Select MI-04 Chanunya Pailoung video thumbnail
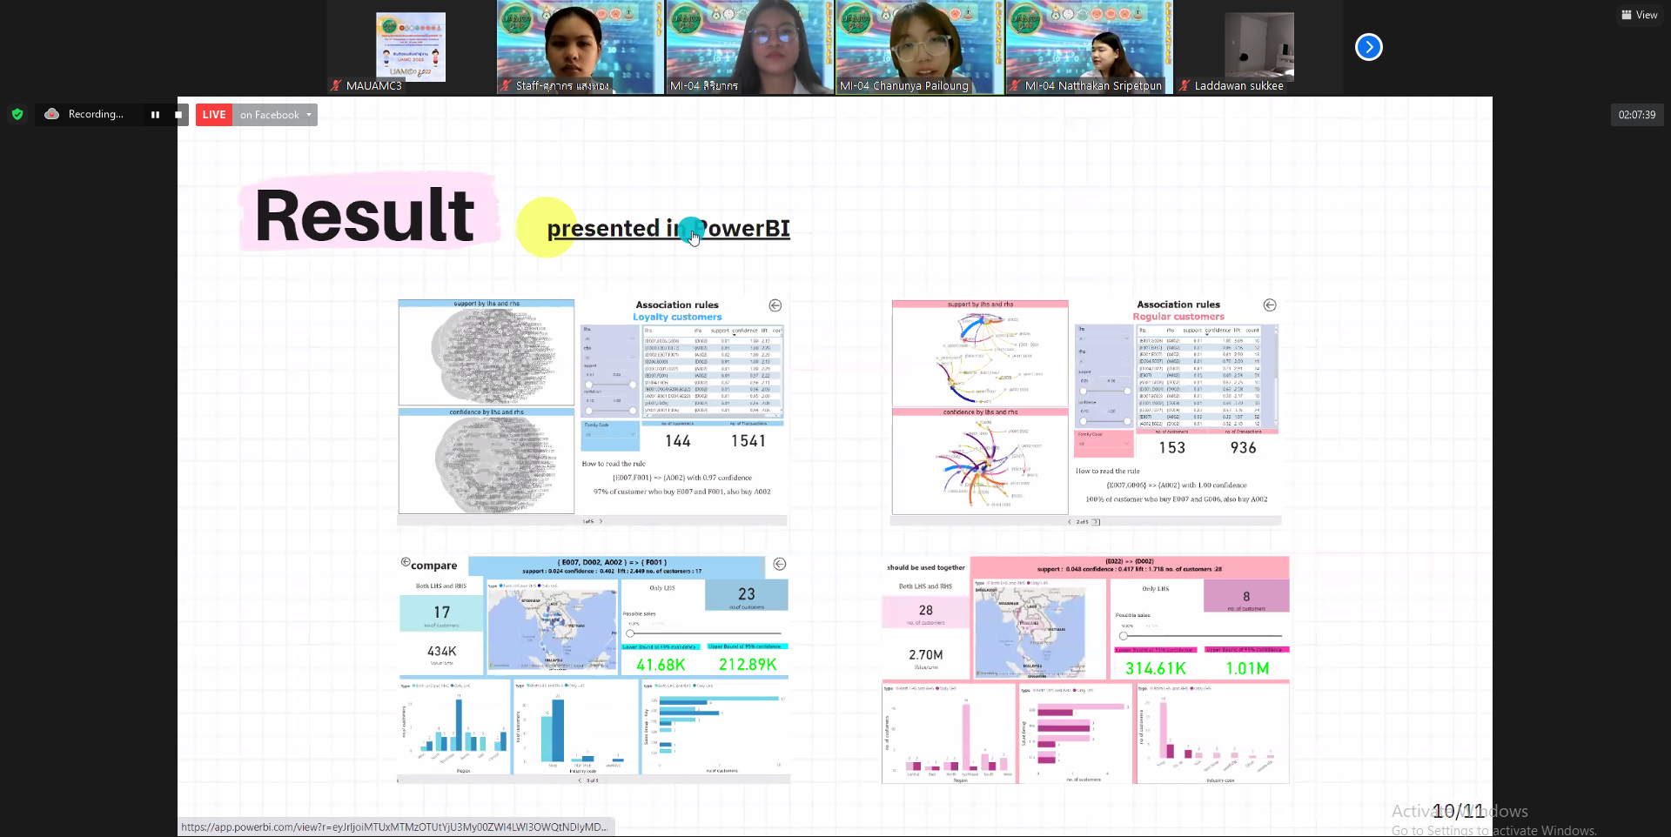The image size is (1671, 837). 920,47
